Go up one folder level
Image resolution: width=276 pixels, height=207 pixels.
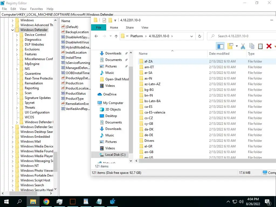coord(116,36)
